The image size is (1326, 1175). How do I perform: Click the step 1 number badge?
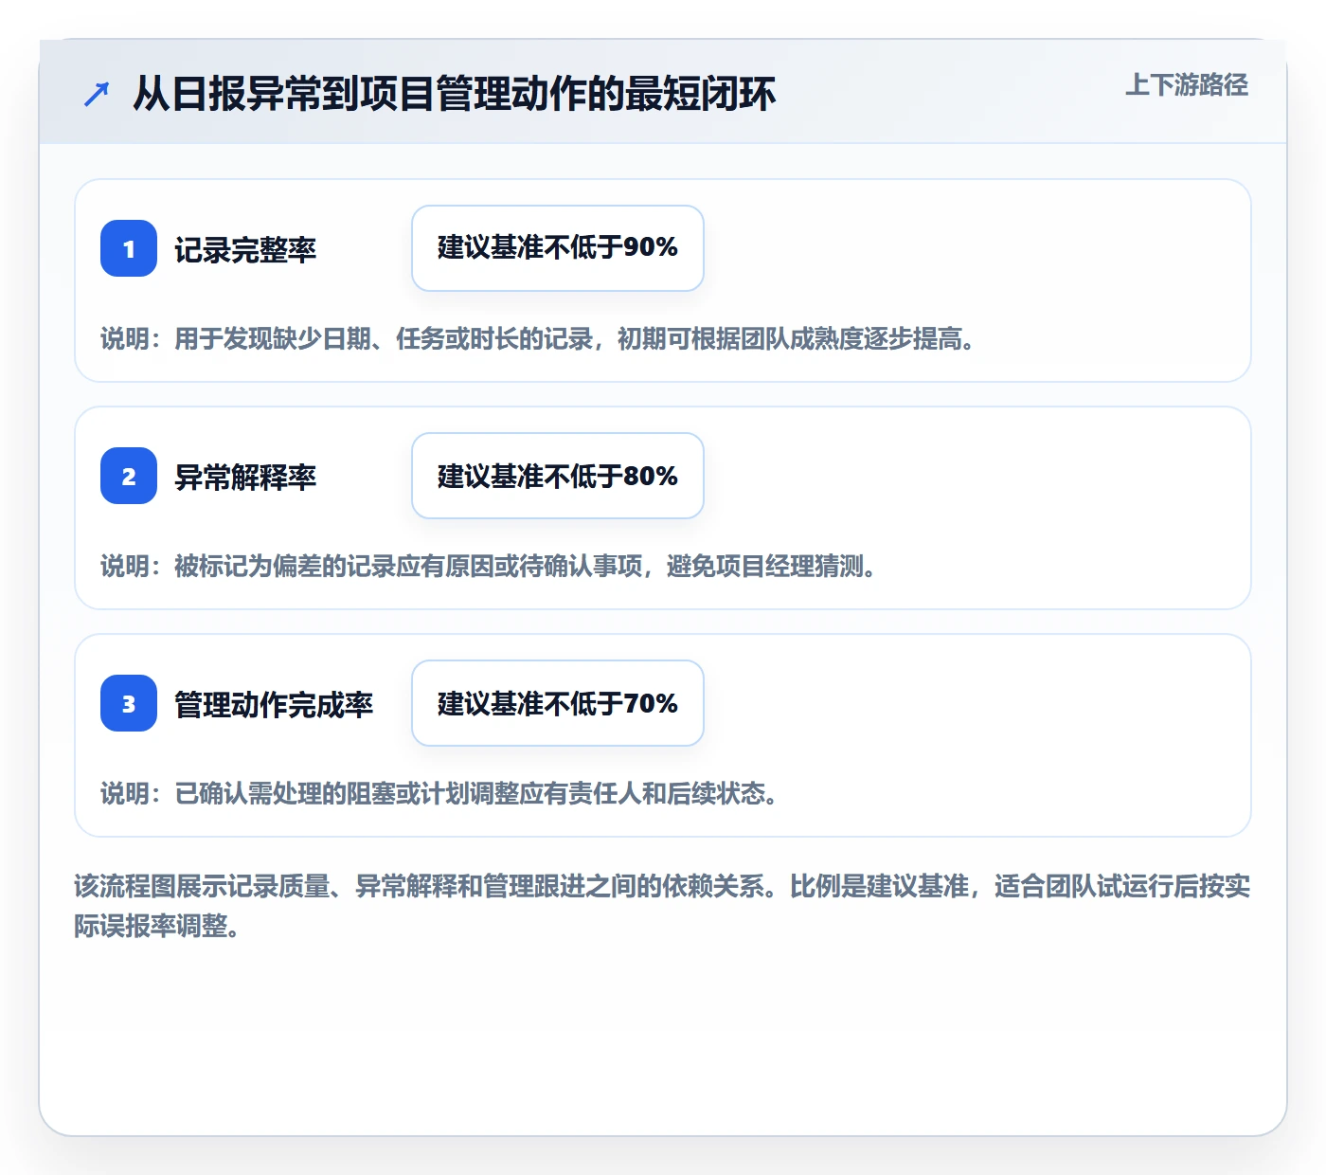coord(129,248)
